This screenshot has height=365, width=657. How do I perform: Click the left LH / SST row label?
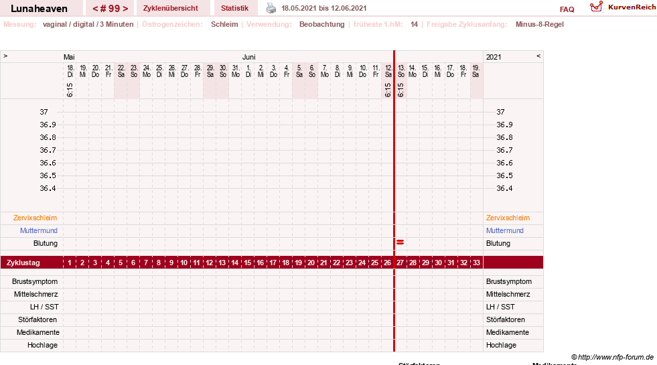coord(44,307)
